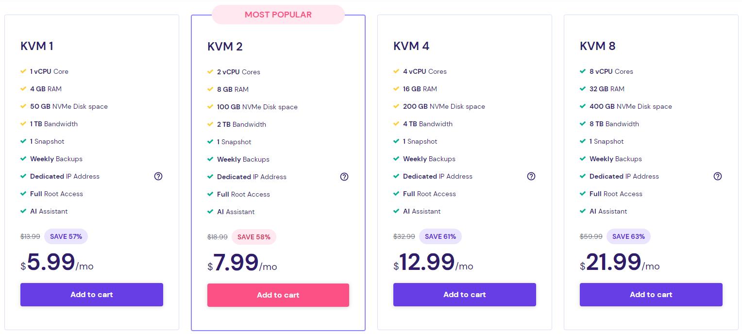The width and height of the screenshot is (742, 334).
Task: Add the KVM 8 plan to cart
Action: 651,295
